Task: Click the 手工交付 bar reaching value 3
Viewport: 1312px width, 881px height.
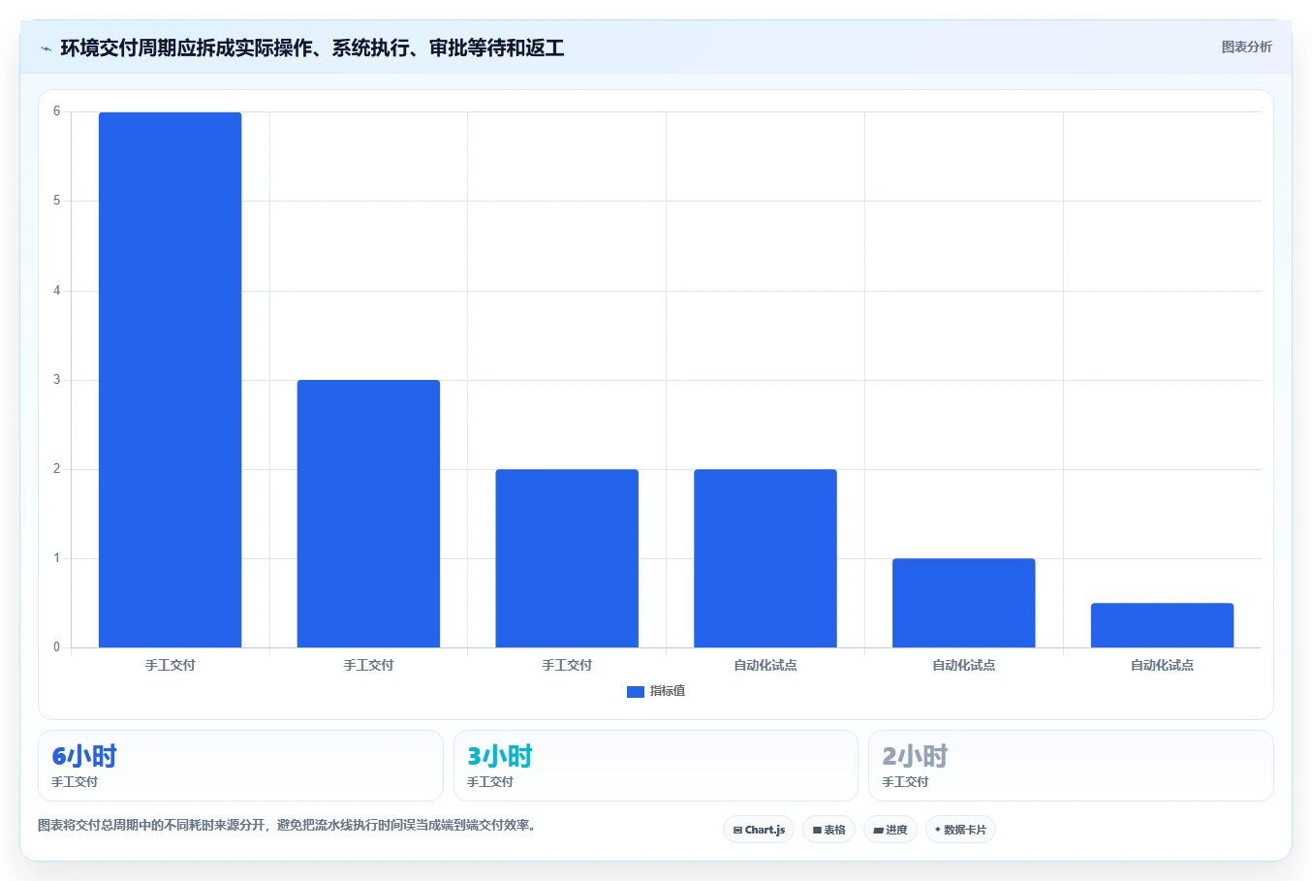Action: coord(368,514)
